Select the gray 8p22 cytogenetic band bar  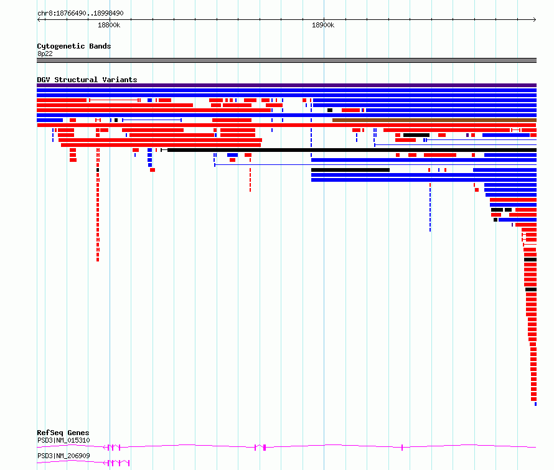[x=286, y=60]
